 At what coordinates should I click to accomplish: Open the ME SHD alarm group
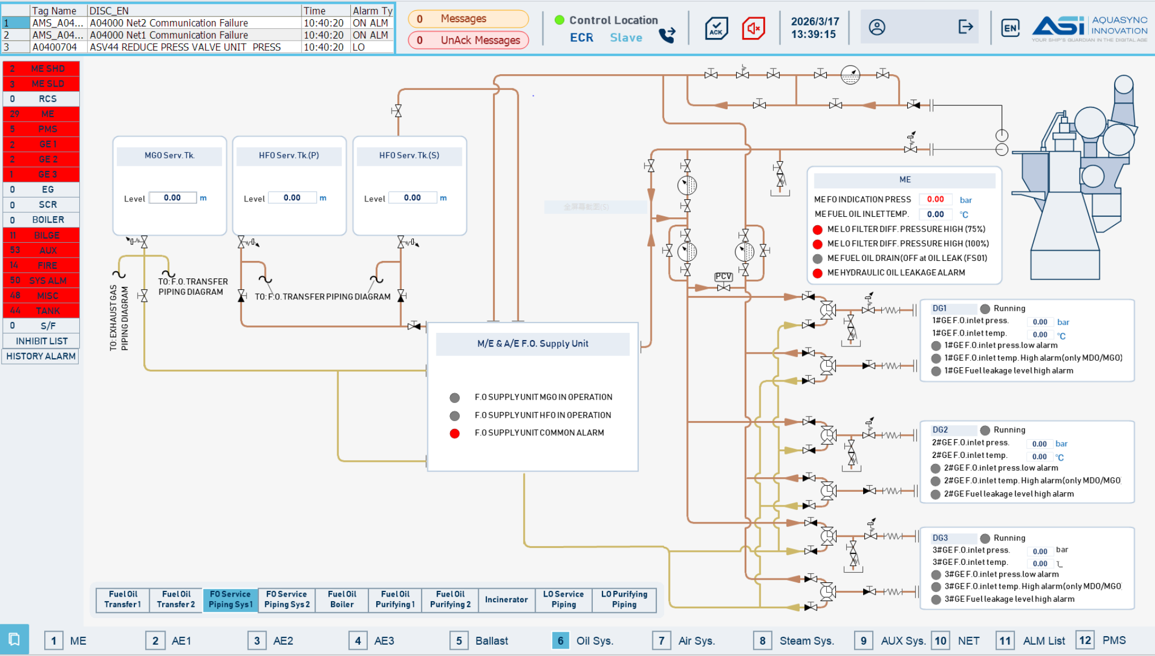[x=41, y=68]
